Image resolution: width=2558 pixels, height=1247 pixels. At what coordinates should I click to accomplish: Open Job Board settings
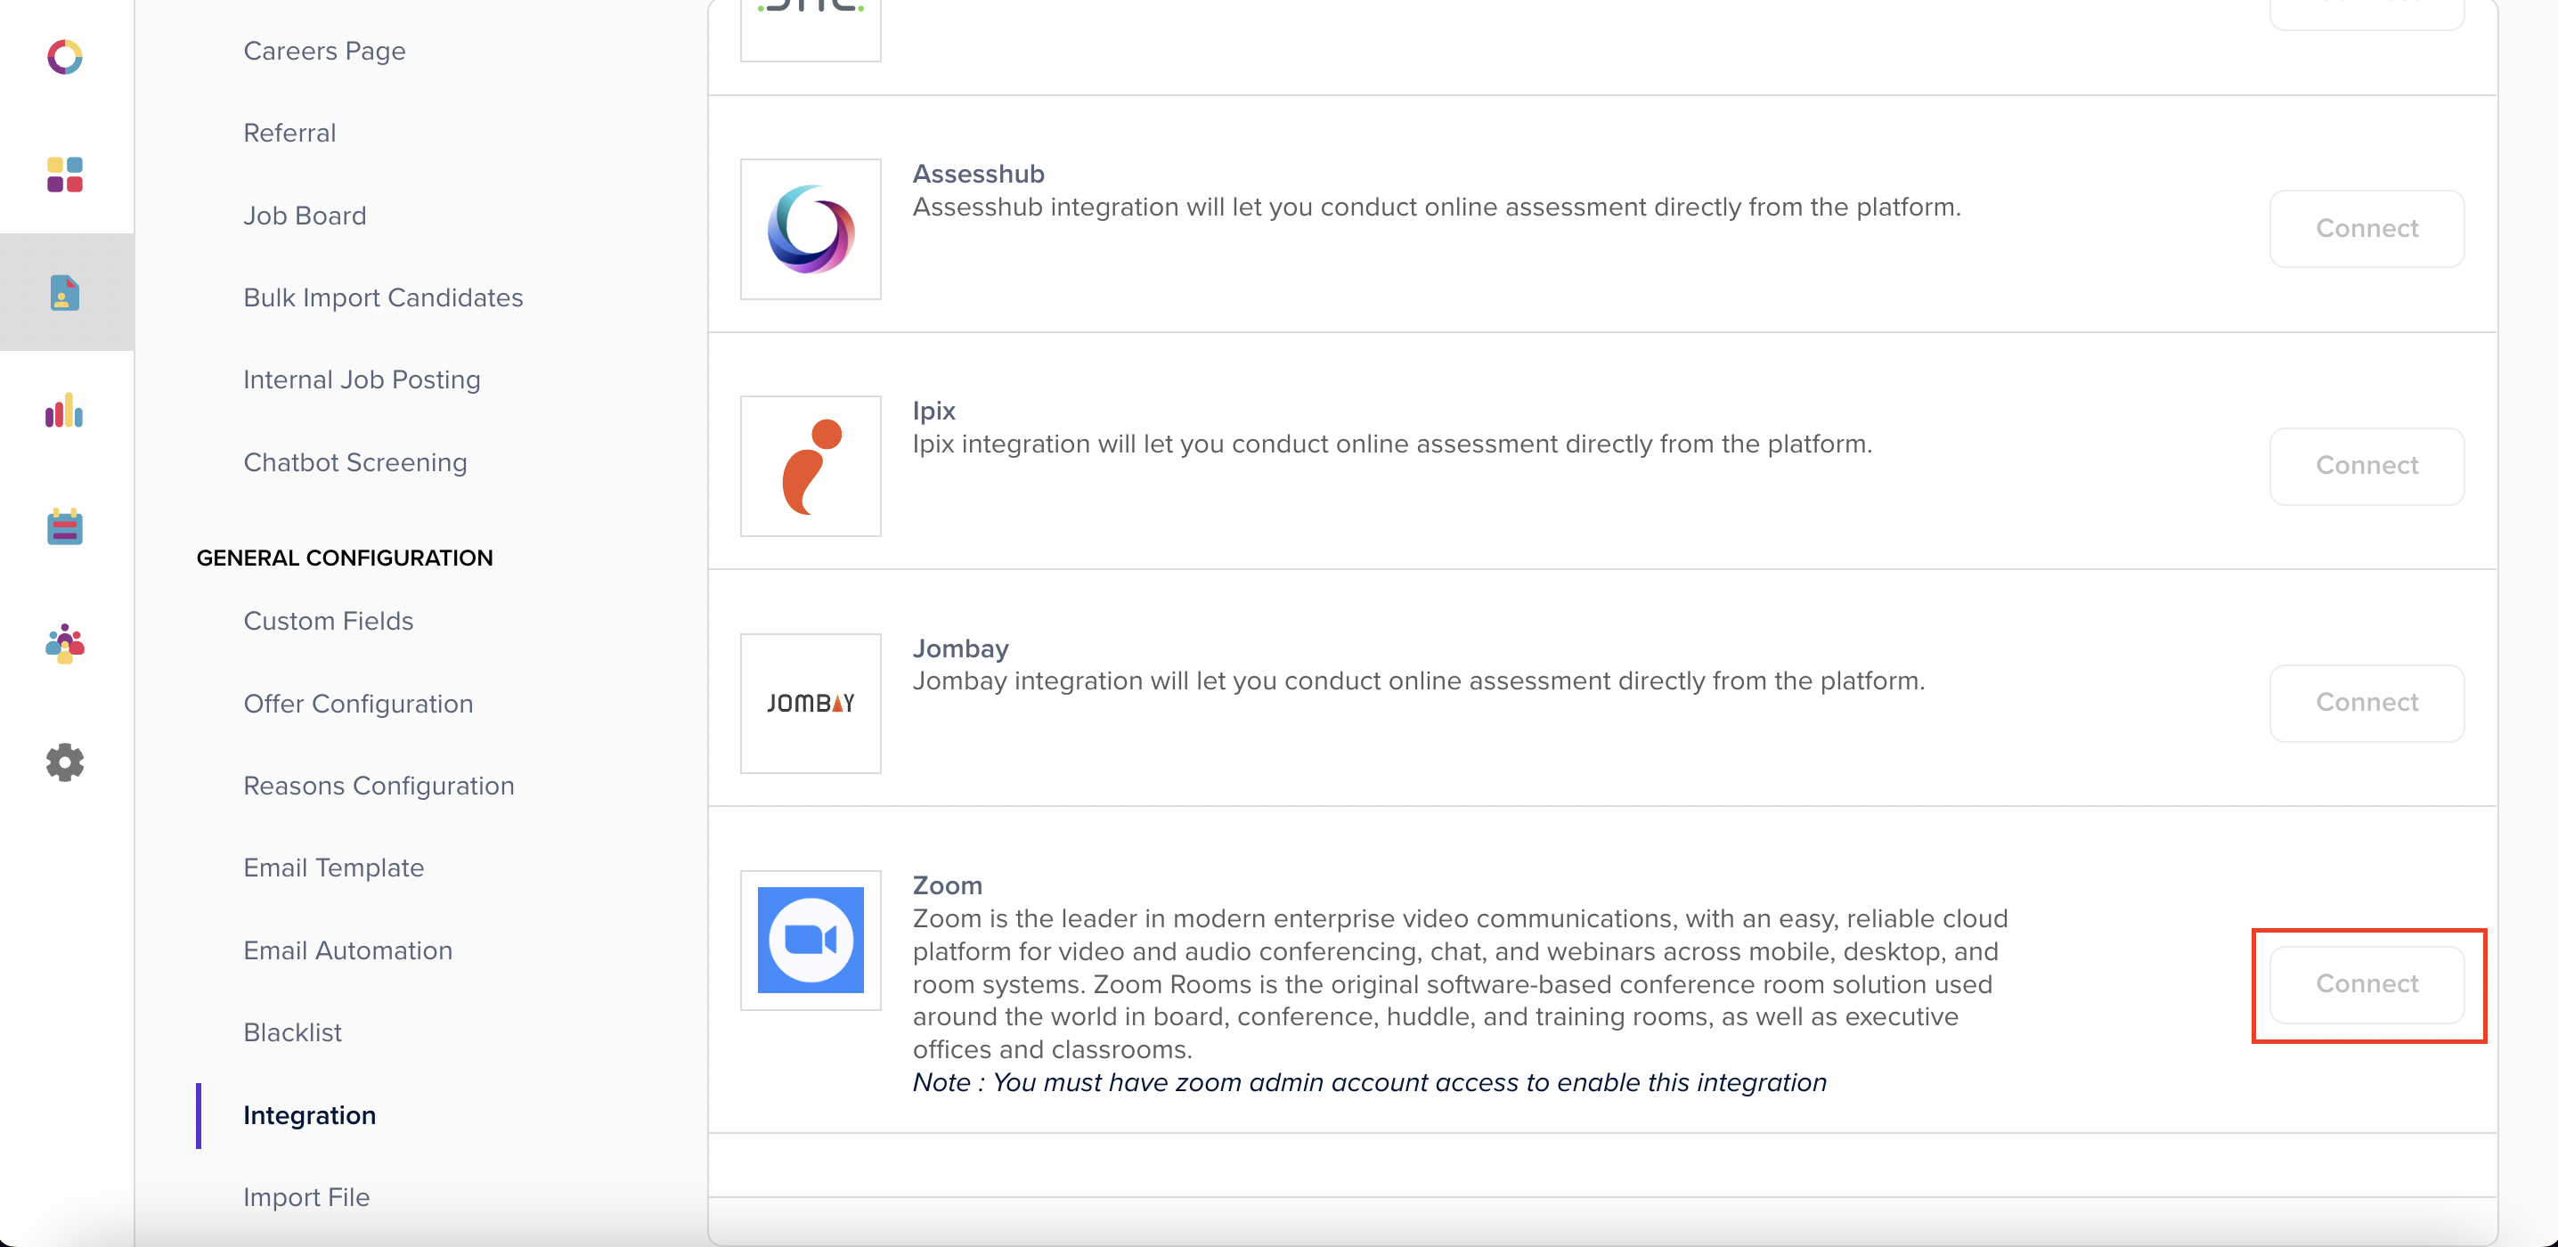click(x=305, y=216)
